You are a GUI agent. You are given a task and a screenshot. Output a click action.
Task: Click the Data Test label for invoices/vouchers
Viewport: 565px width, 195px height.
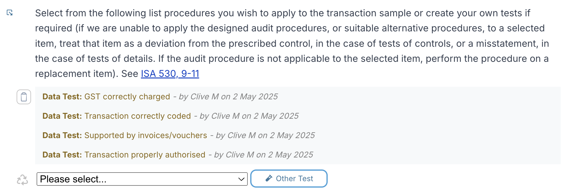(x=62, y=135)
